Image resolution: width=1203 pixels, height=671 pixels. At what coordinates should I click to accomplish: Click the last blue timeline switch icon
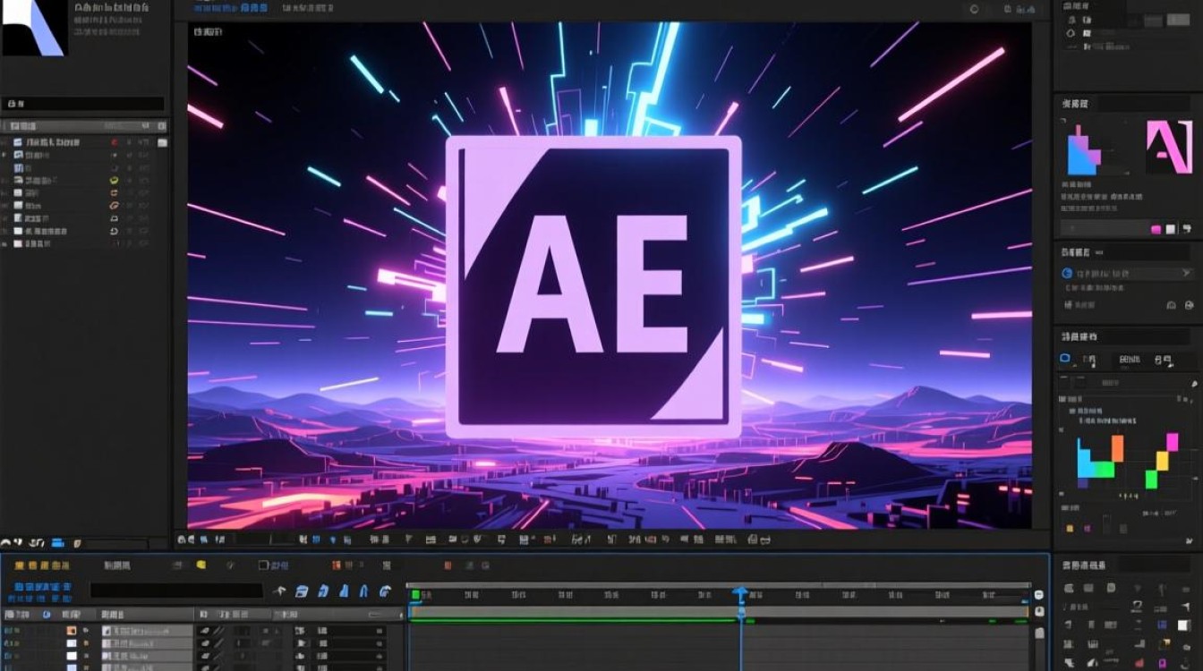[x=386, y=590]
